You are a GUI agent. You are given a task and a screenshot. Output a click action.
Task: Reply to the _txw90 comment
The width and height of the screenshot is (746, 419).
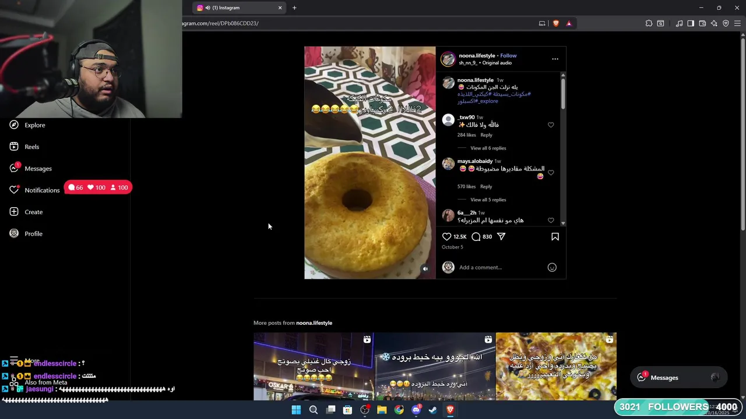coord(486,135)
